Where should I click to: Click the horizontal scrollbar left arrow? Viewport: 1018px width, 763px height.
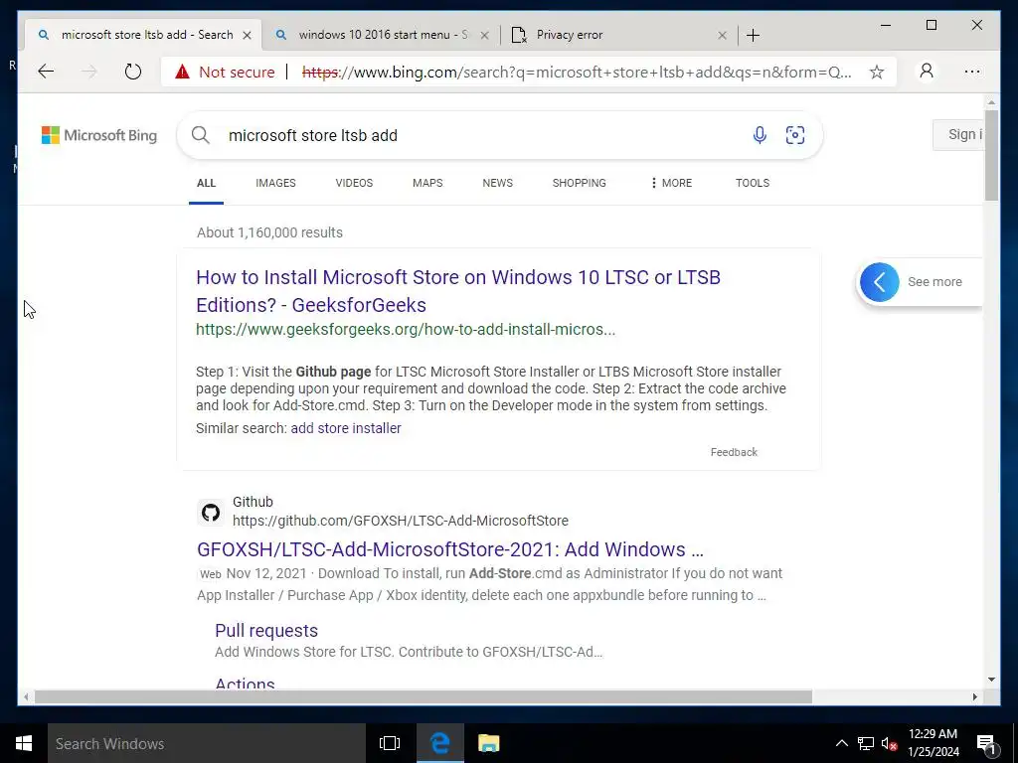tap(26, 696)
